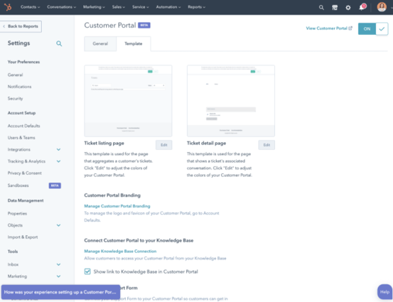The height and width of the screenshot is (302, 393).
Task: Open Import & Export settings
Action: (23, 237)
